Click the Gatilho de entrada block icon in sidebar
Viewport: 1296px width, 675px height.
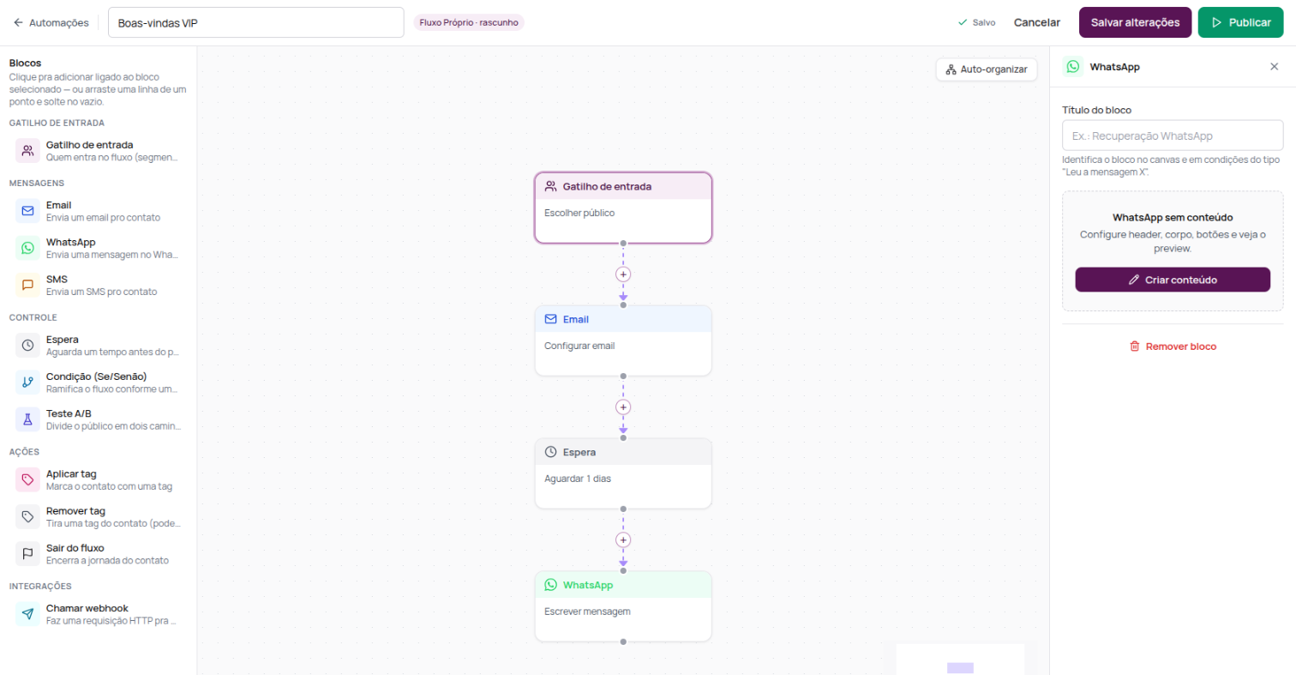coord(27,151)
